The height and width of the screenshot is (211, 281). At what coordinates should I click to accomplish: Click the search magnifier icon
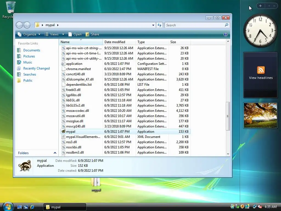click(x=226, y=25)
